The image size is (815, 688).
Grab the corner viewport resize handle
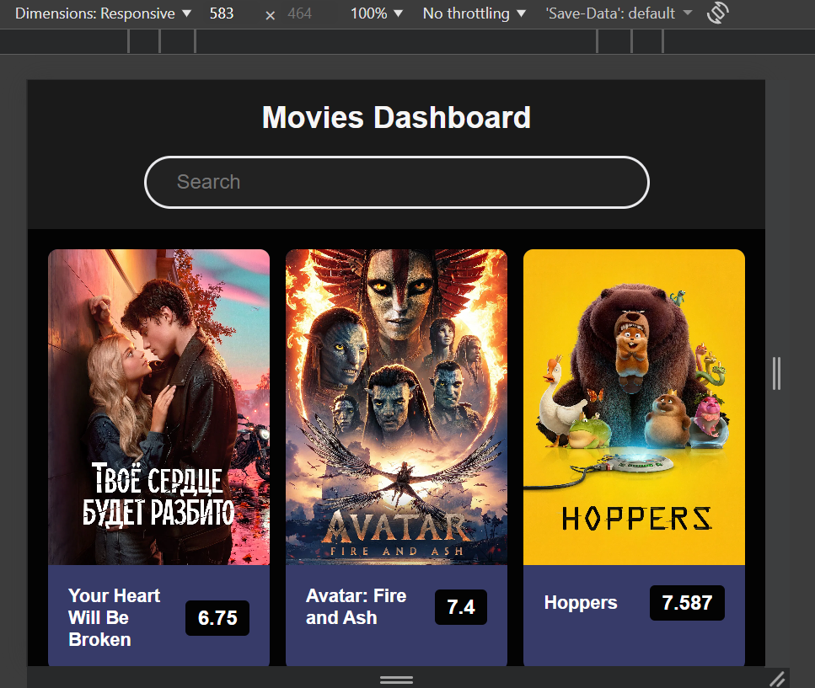[778, 678]
